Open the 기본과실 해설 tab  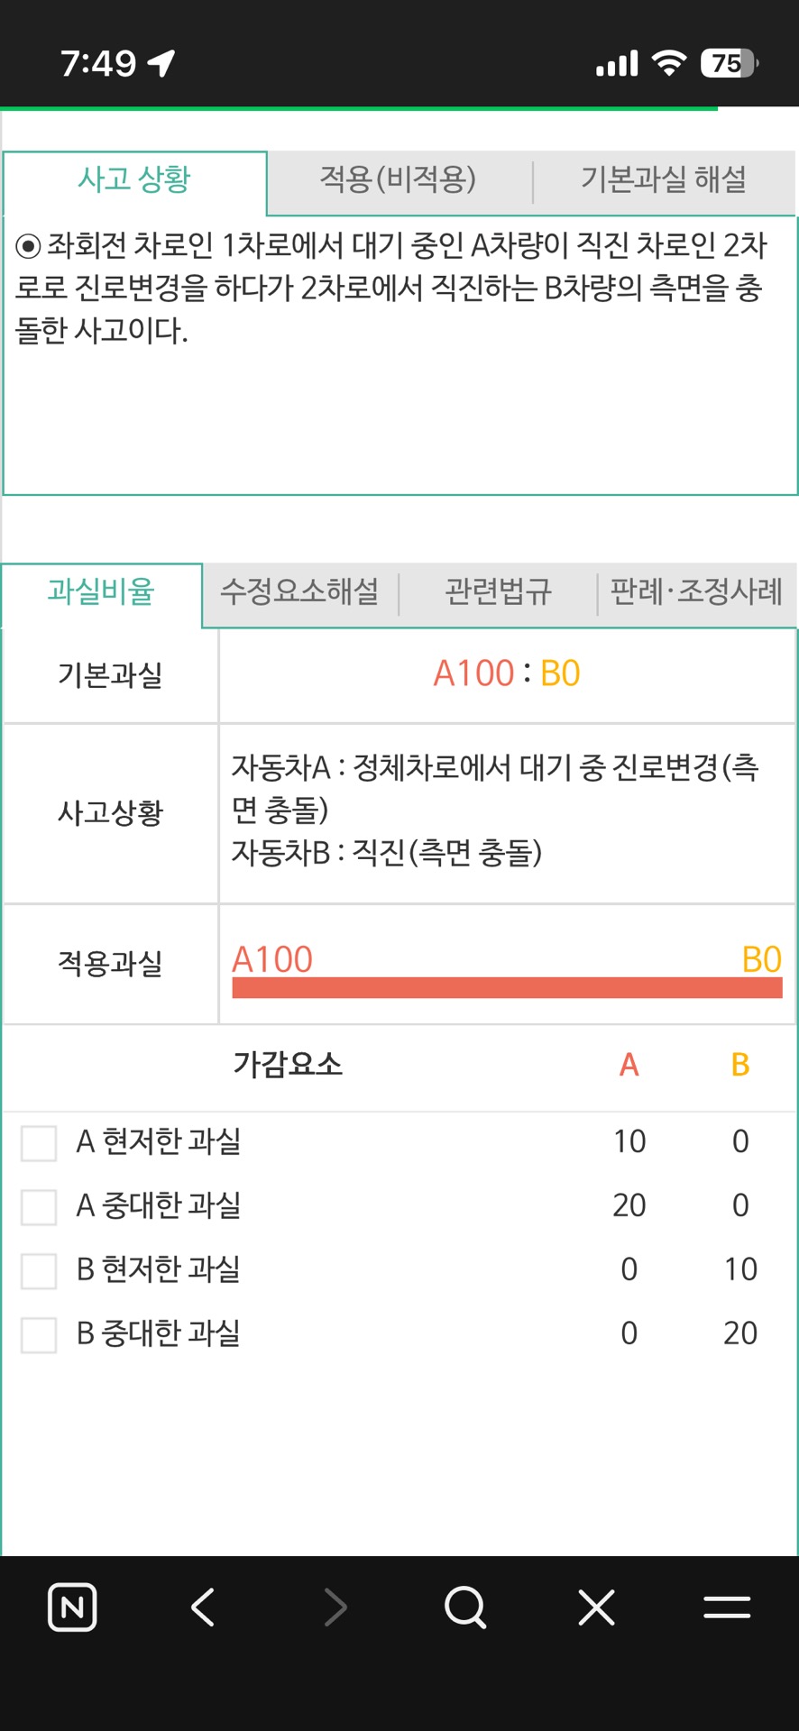pyautogui.click(x=664, y=179)
